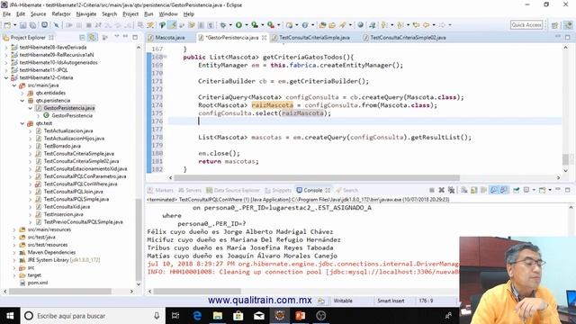Click the Remove Launch icon in Console toolbar
This screenshot has width=576, height=324.
click(x=442, y=190)
